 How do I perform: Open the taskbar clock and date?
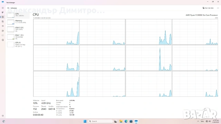click(x=215, y=121)
